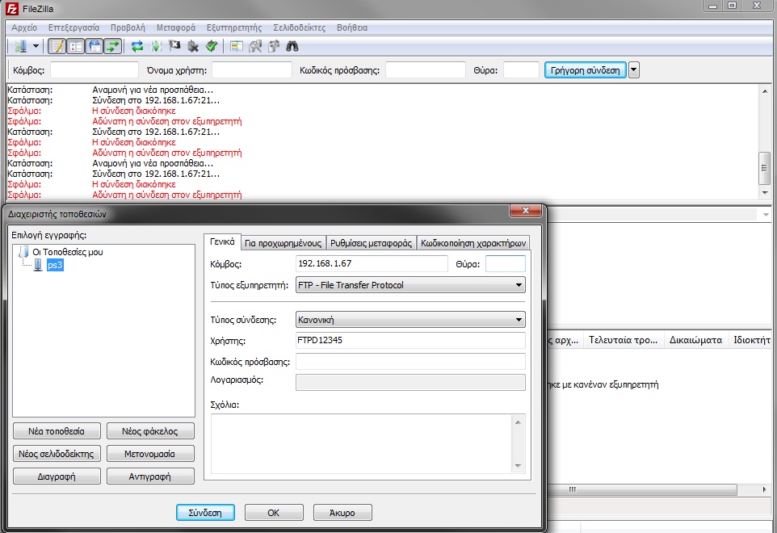Toggle the directory comparison icon
Screen dimensions: 777x533
pos(255,47)
